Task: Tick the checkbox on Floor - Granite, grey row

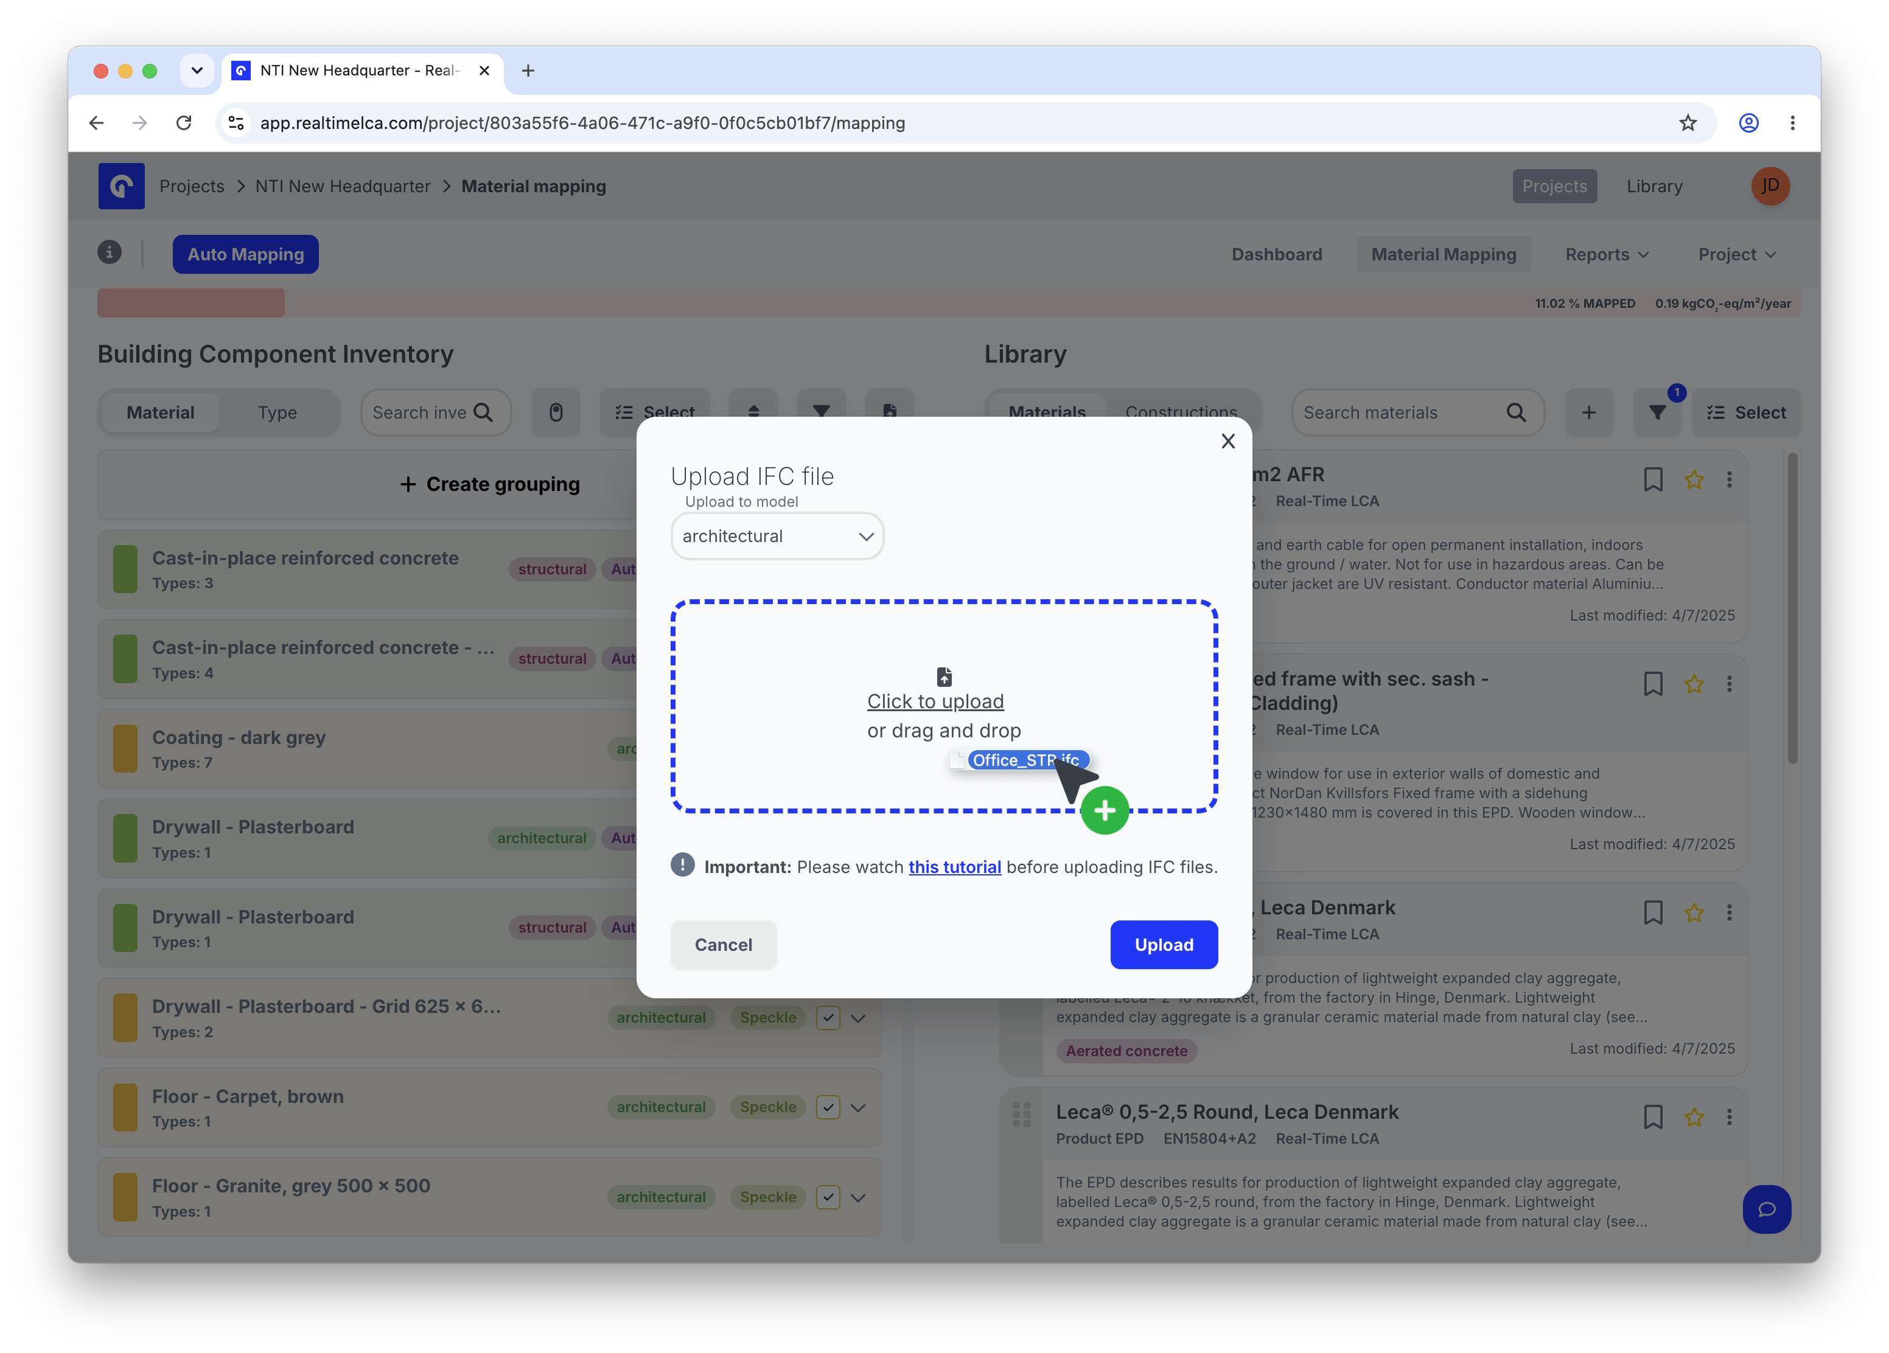Action: (x=828, y=1197)
